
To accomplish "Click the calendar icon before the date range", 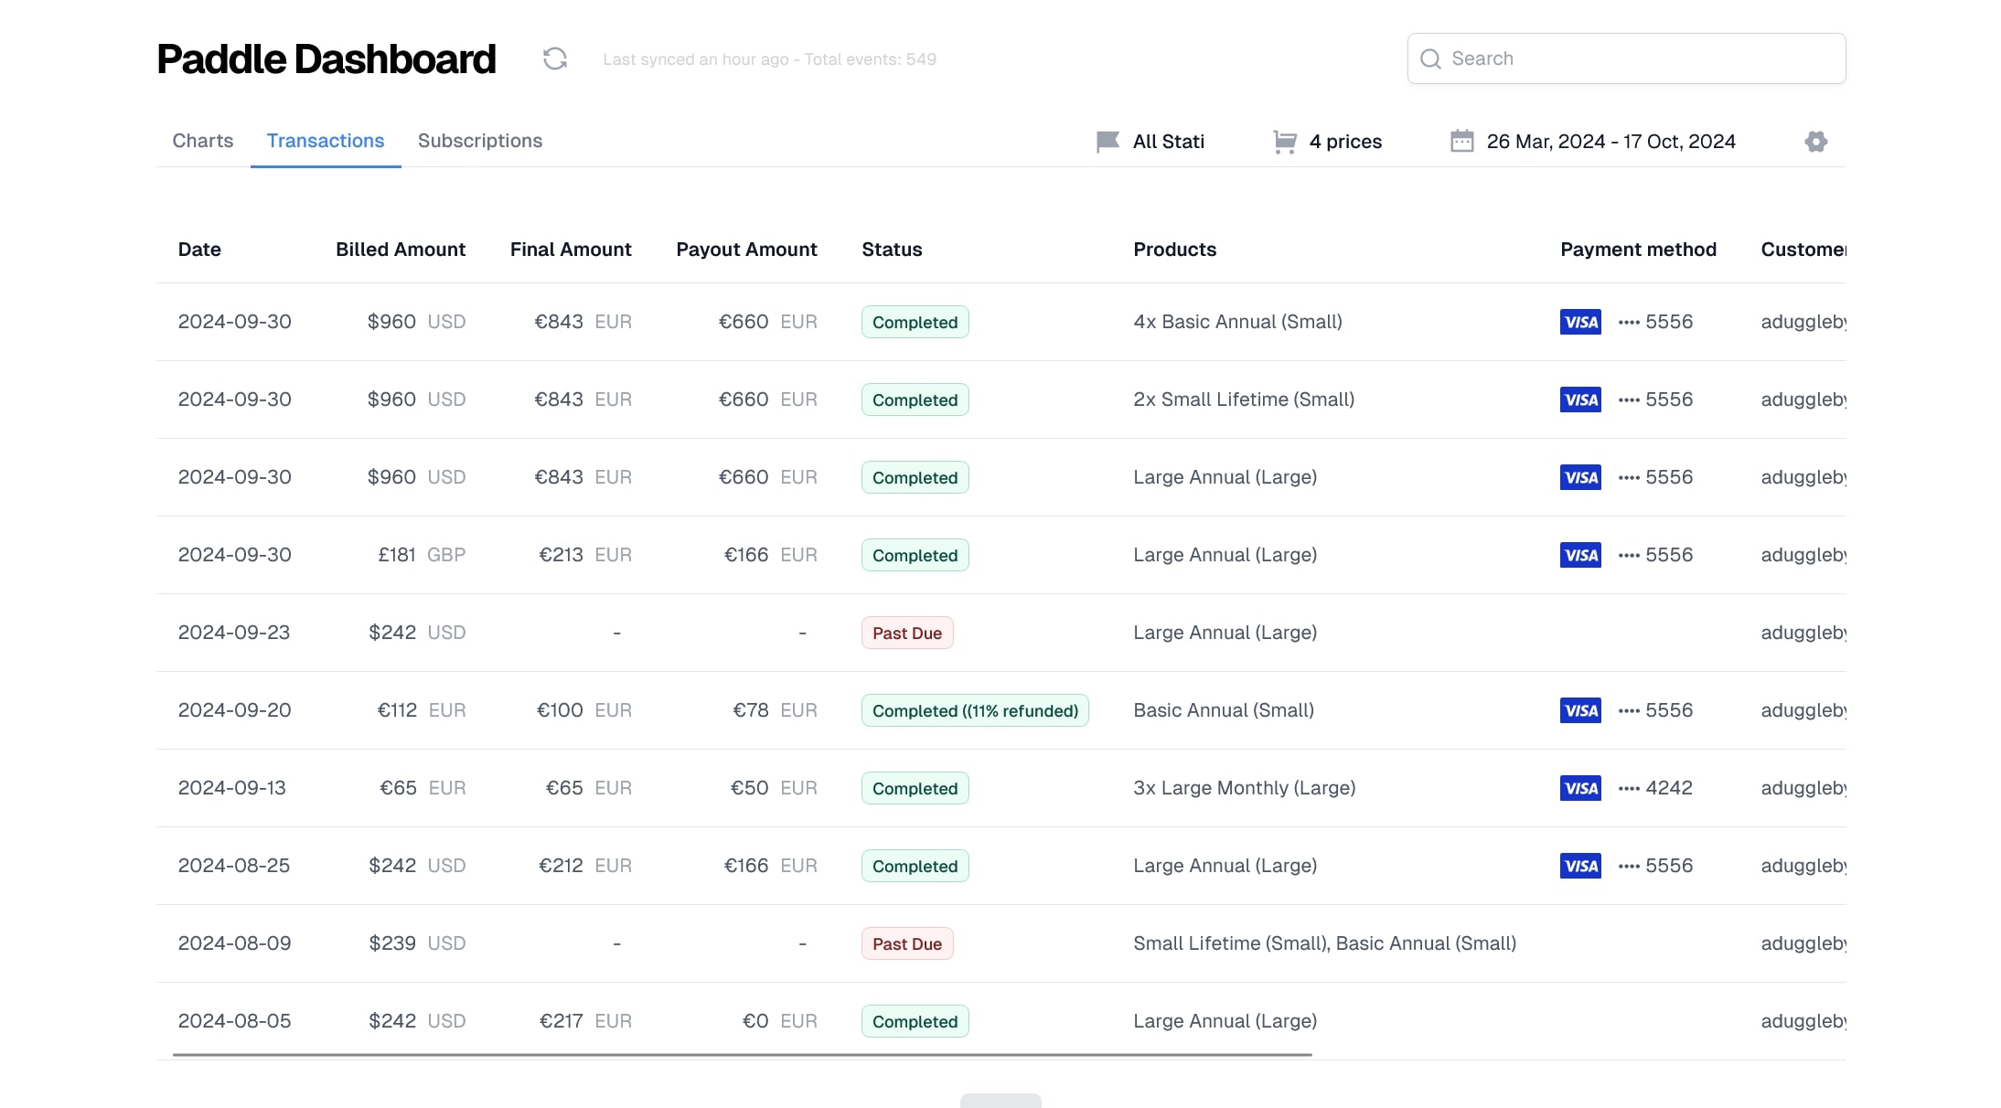I will coord(1461,141).
